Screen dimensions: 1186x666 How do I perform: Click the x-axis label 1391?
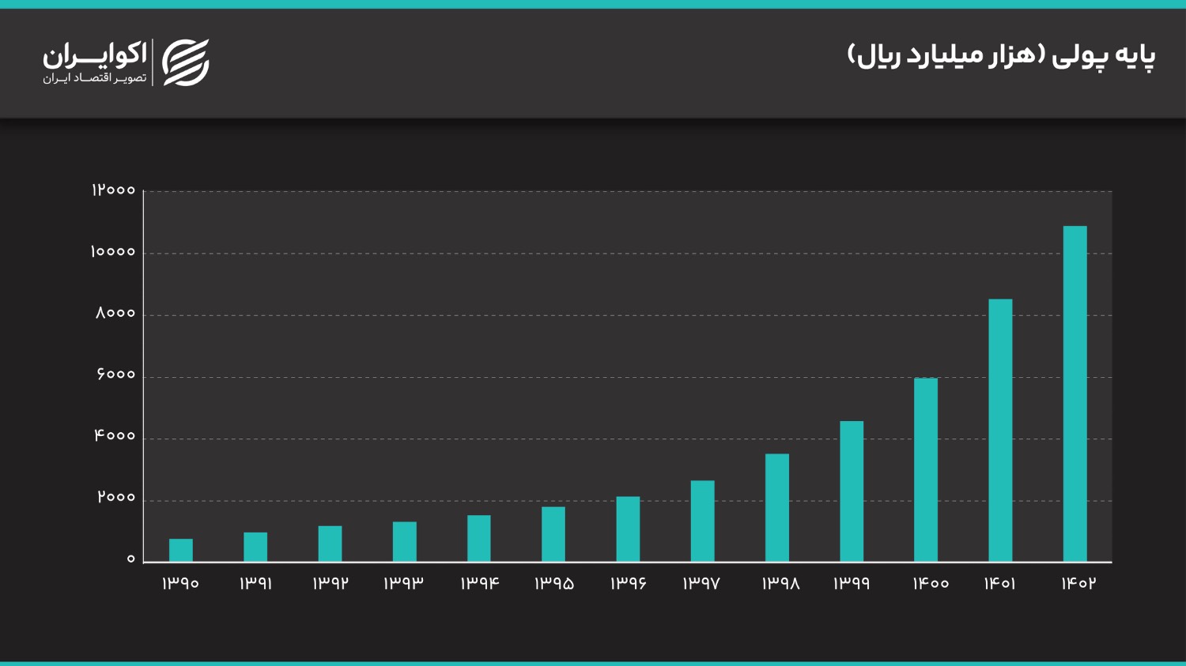[x=255, y=583]
